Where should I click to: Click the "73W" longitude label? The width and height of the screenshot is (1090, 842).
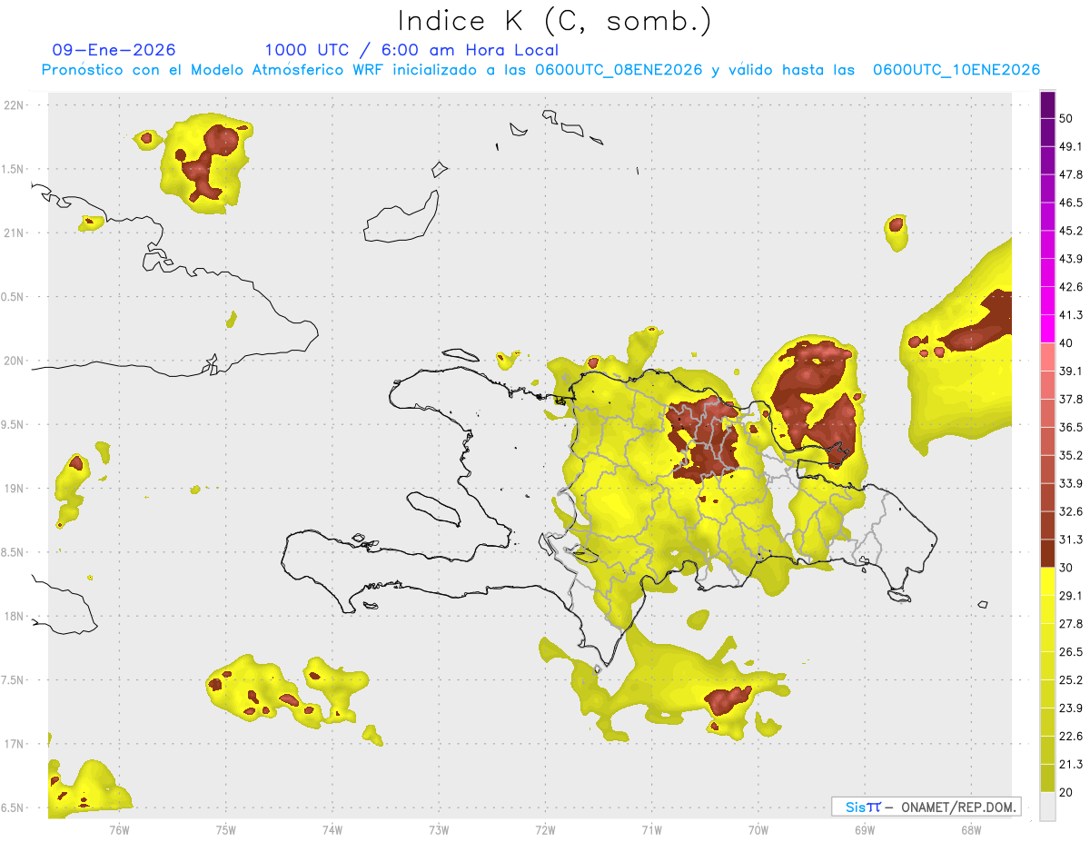[x=439, y=829]
